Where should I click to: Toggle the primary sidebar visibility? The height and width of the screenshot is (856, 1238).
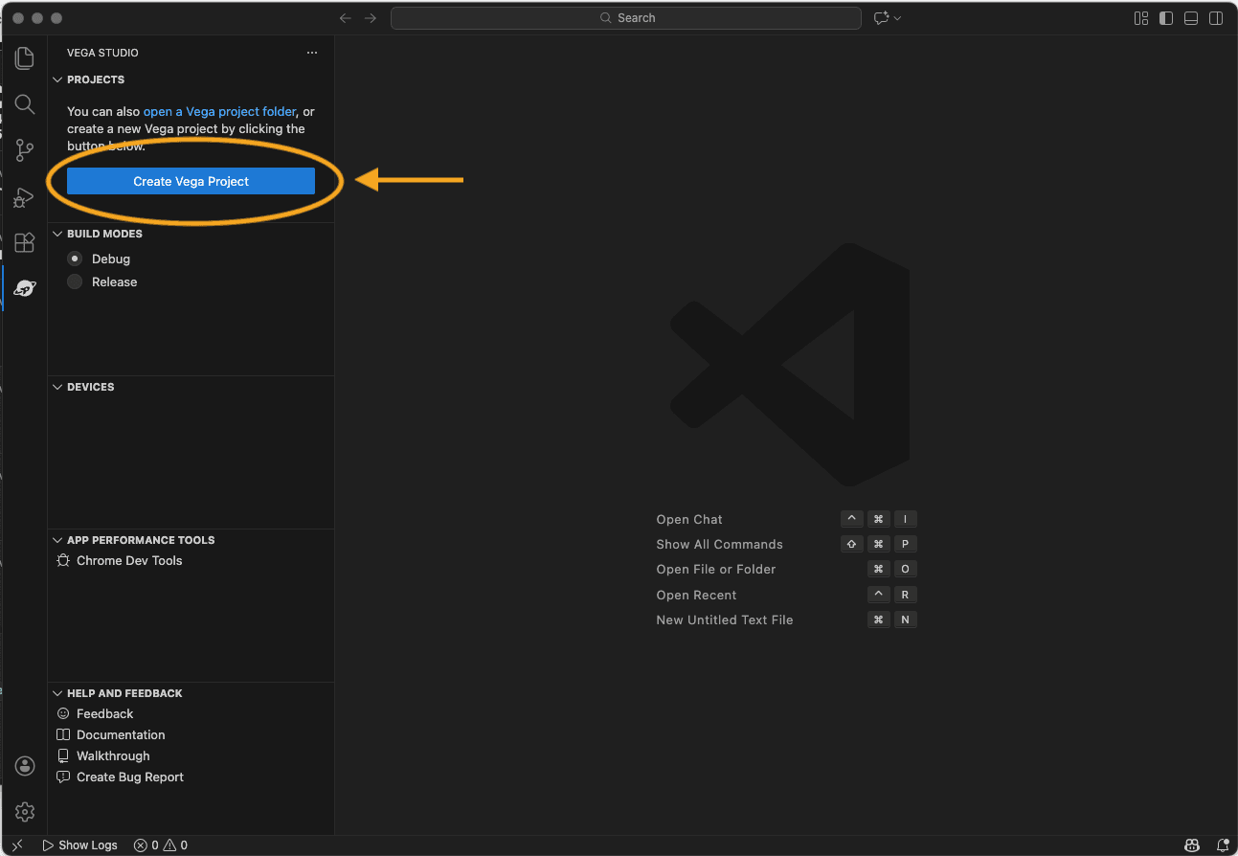coord(1165,17)
